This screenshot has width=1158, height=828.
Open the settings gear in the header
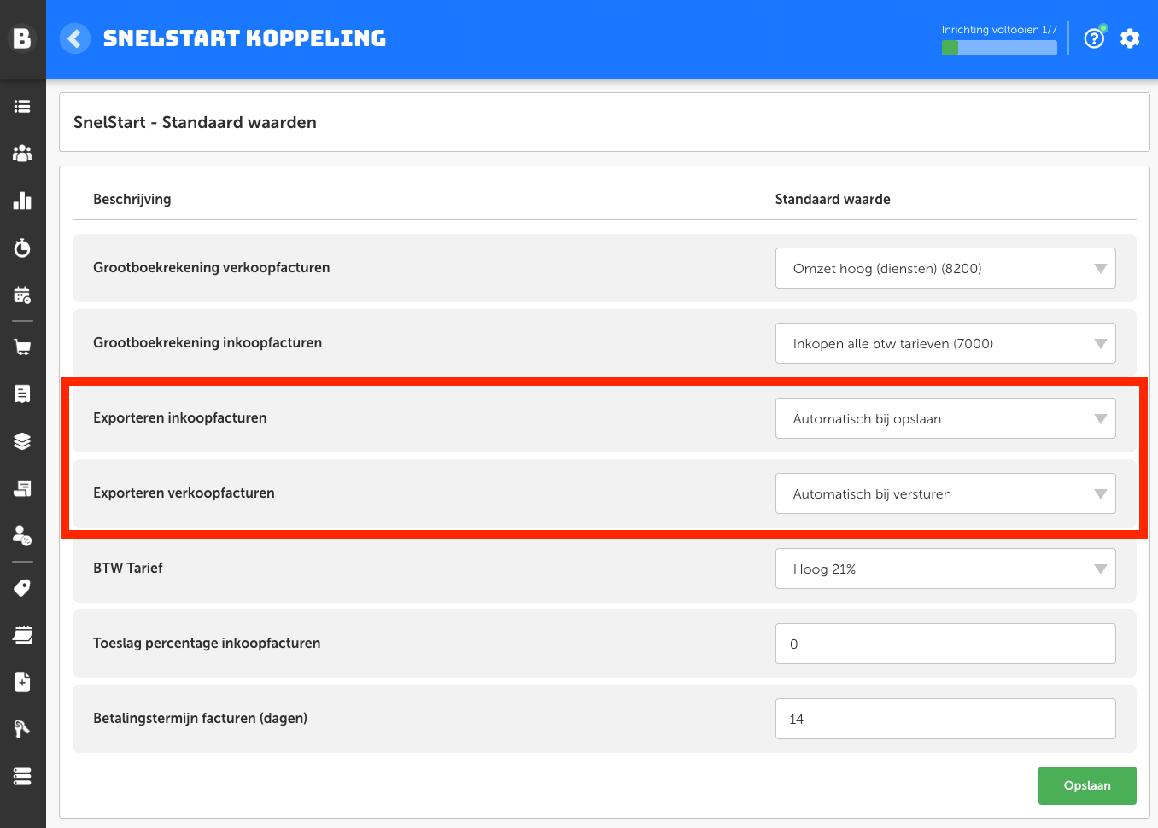click(1130, 38)
